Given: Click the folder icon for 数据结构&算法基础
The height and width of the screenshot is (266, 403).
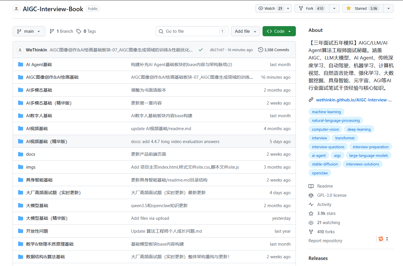Looking at the screenshot, I should [x=21, y=257].
